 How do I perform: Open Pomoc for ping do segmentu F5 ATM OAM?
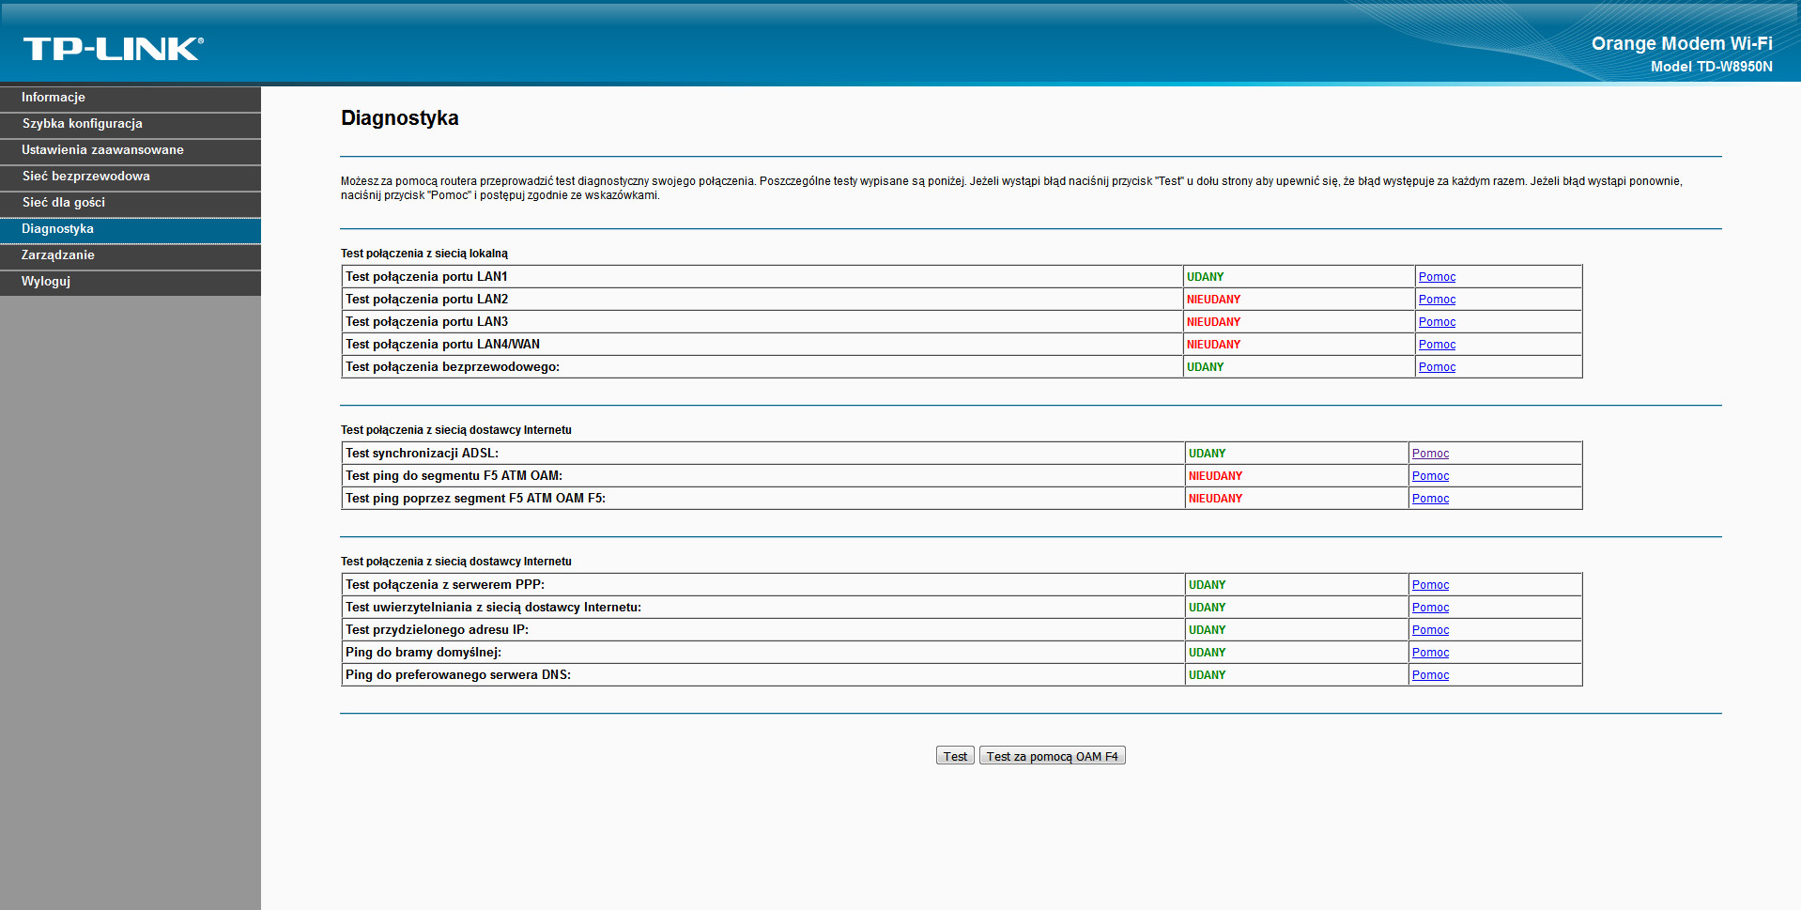coord(1430,476)
